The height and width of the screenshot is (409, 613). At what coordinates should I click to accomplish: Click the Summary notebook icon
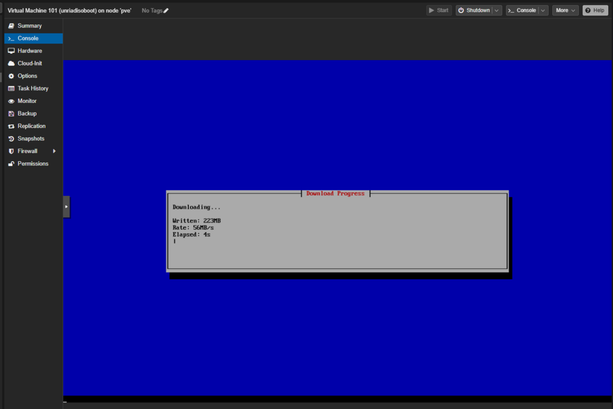(x=11, y=26)
